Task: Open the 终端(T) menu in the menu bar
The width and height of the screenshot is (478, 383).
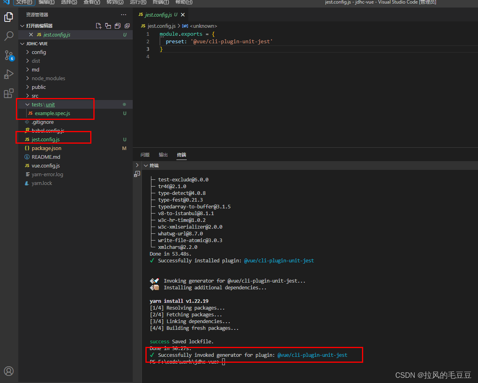Action: click(161, 2)
